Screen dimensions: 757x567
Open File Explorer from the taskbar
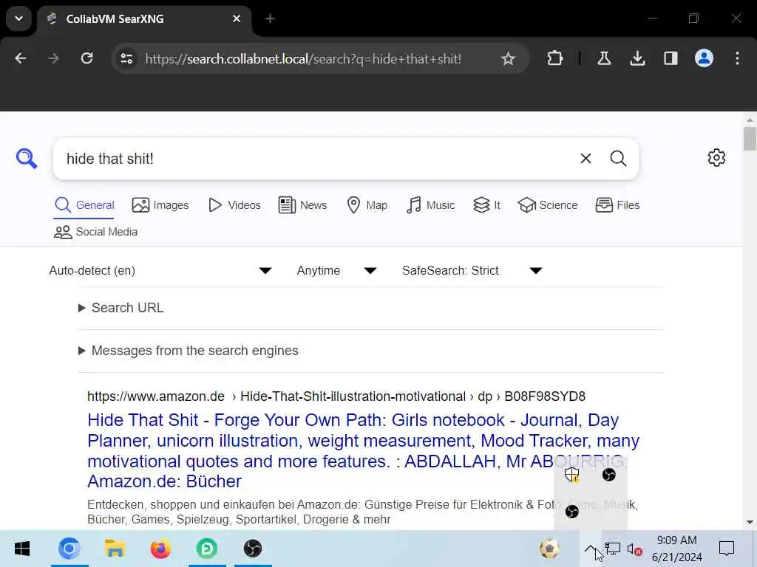coord(115,549)
